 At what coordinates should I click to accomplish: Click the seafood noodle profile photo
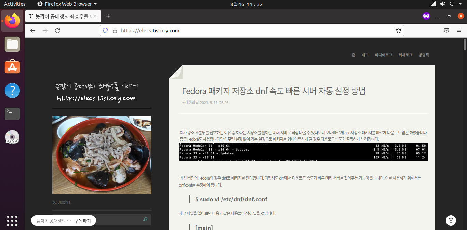pyautogui.click(x=102, y=155)
